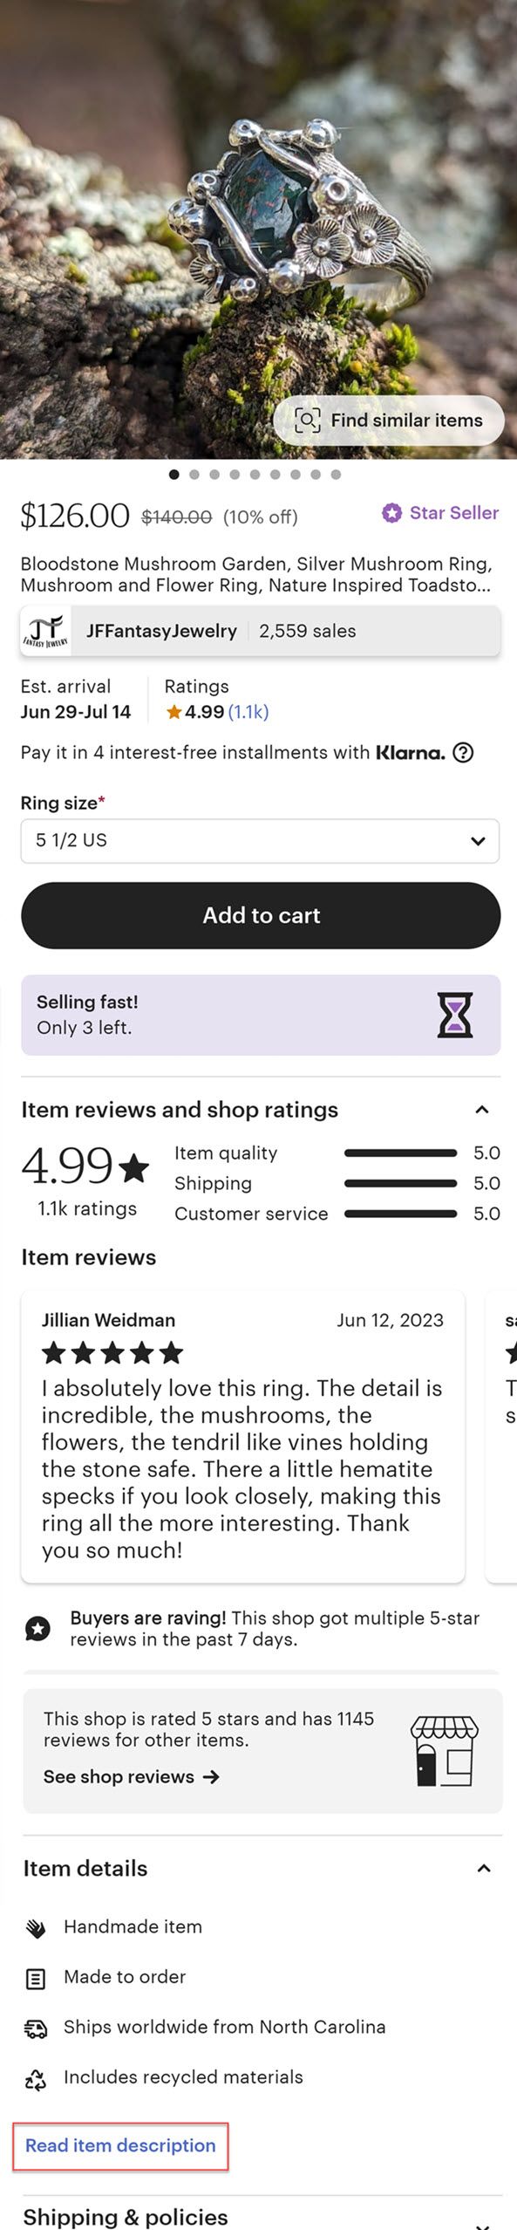Click the storefront icon in shop reviews box
This screenshot has height=2230, width=517.
[x=445, y=1751]
